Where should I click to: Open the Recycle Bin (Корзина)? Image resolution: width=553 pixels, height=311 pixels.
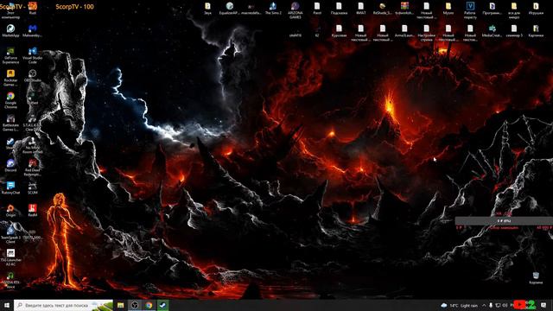[x=536, y=278]
